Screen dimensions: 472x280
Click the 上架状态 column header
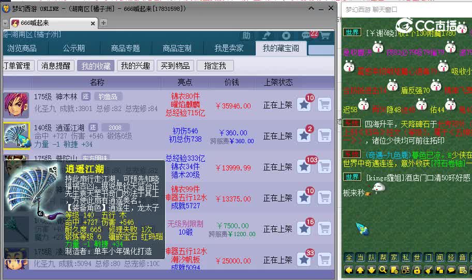pos(278,82)
